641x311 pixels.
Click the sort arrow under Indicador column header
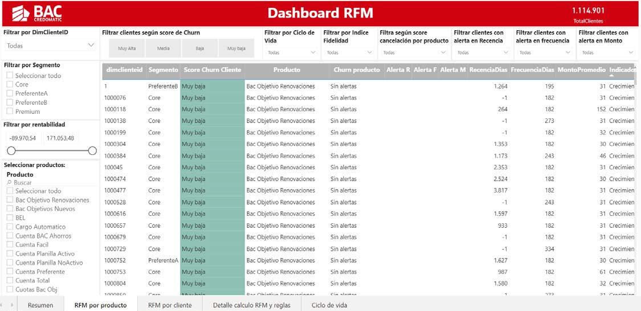coord(611,76)
